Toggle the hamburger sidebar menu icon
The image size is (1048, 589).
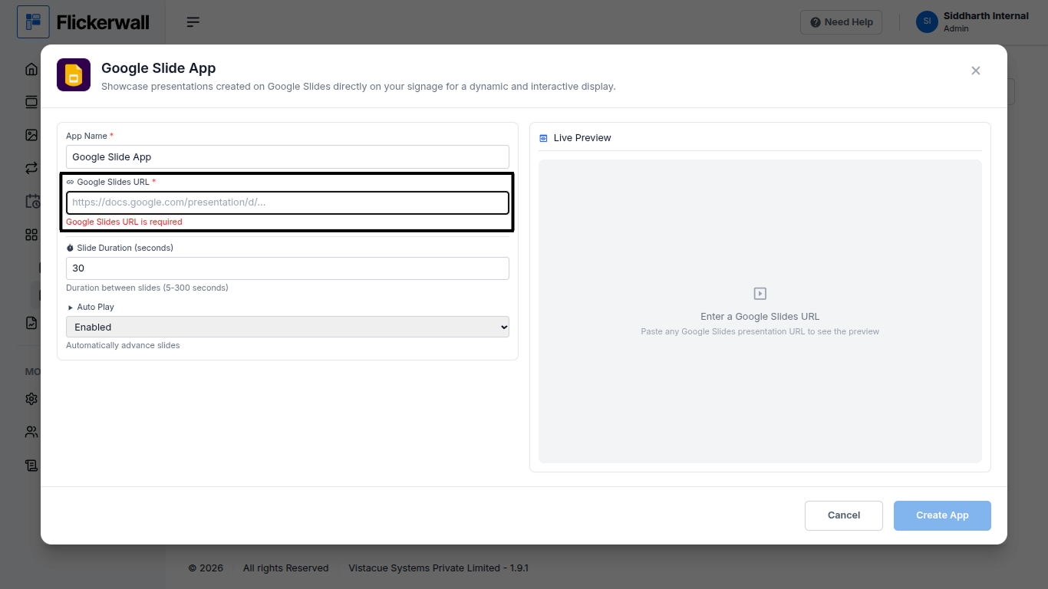(193, 22)
